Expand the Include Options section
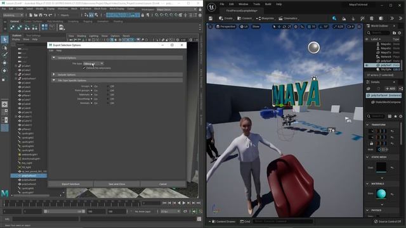 54,75
